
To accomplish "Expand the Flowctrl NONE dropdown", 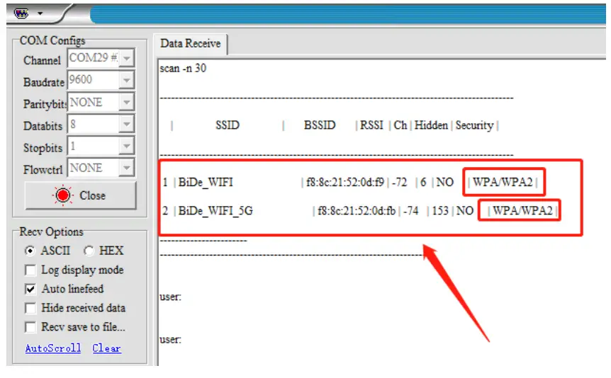I will [x=127, y=168].
